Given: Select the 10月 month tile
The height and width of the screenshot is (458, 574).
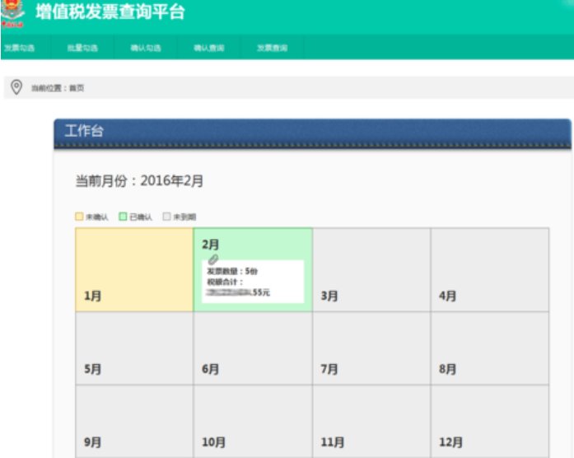Looking at the screenshot, I should [253, 422].
